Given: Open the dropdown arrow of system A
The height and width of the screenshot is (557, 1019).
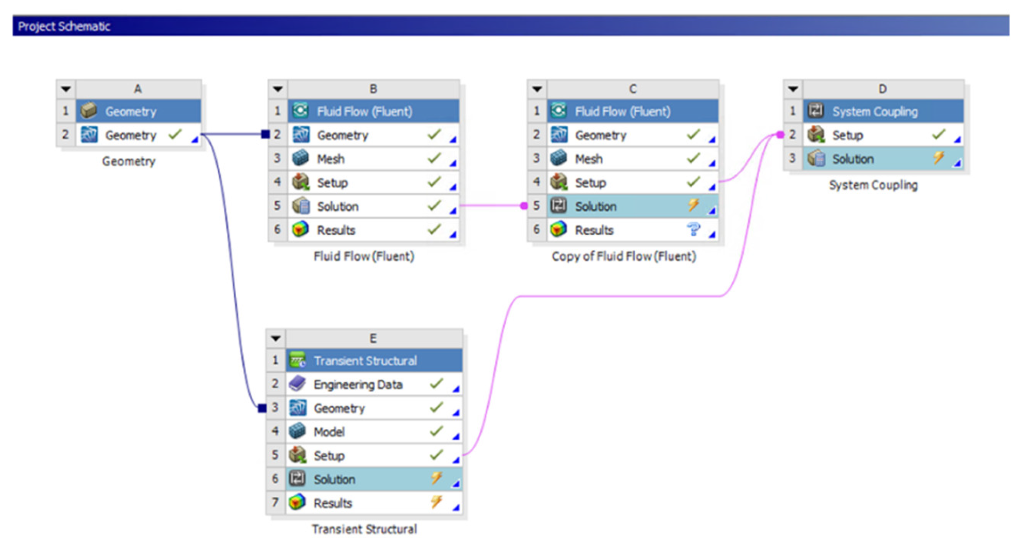Looking at the screenshot, I should tap(66, 89).
